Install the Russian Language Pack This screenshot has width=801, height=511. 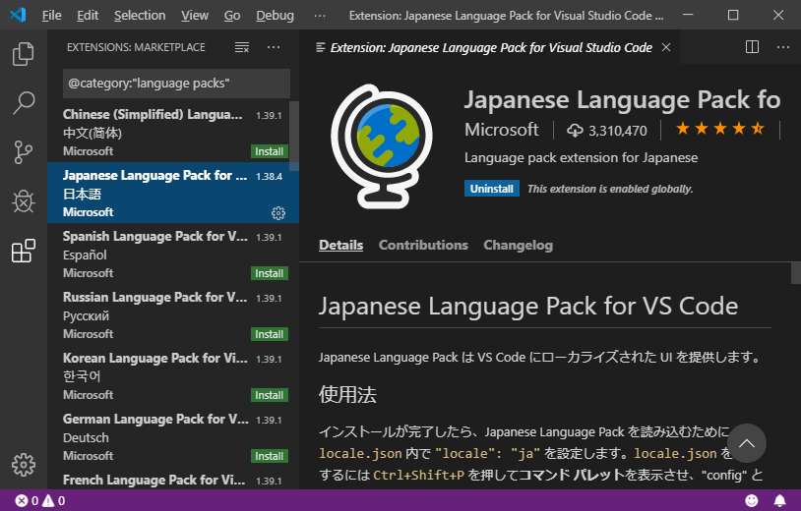tap(270, 334)
